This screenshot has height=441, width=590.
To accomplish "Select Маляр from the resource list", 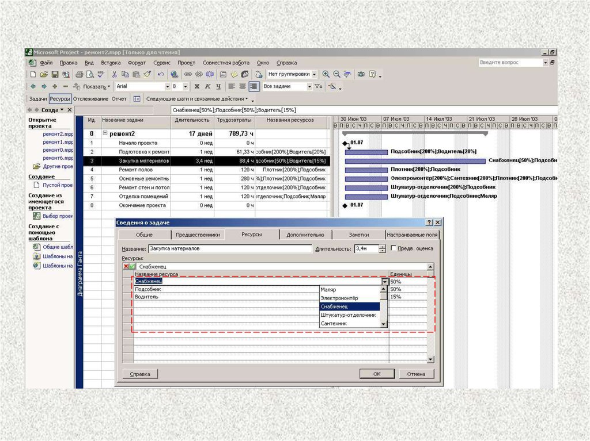I will click(x=328, y=290).
